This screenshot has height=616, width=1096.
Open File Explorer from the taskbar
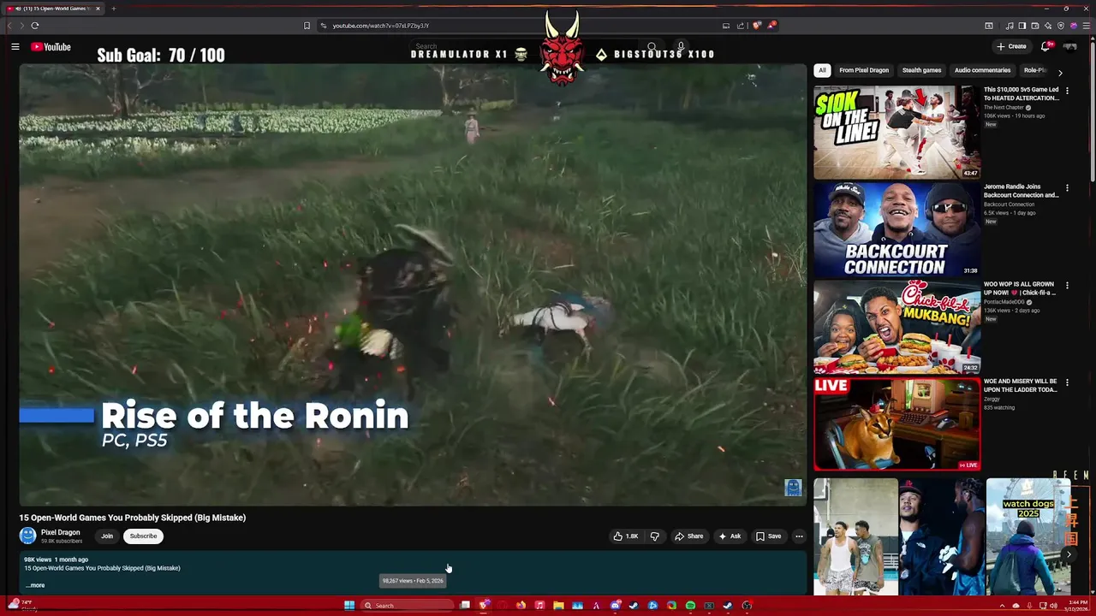(558, 606)
